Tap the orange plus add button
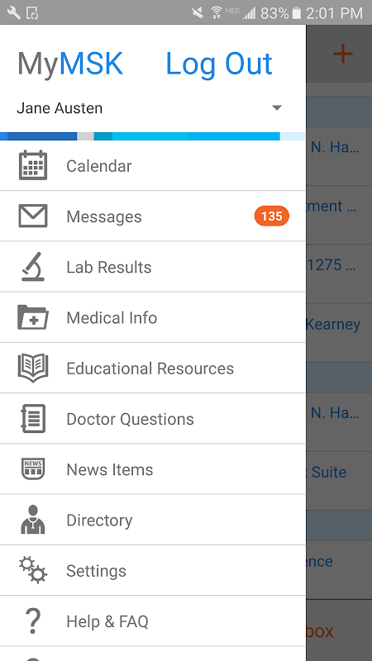This screenshot has width=372, height=661. 343,54
